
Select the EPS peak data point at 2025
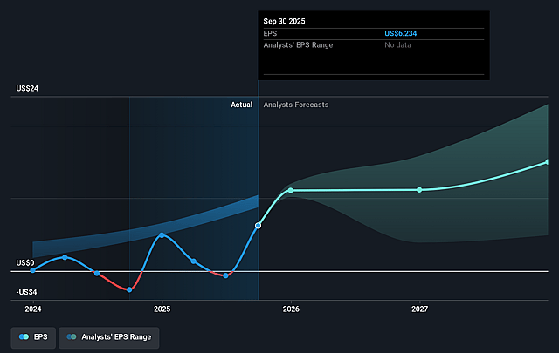coord(162,235)
